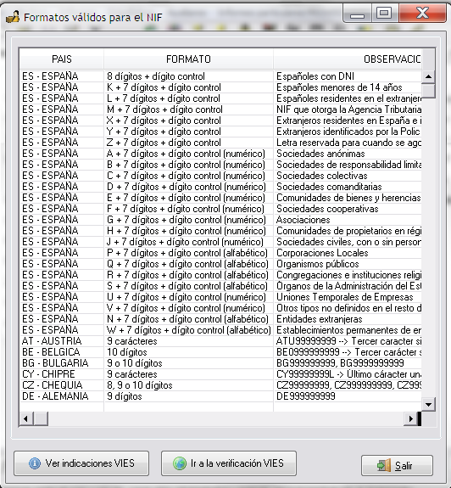
Task: Click the horizontal scrollbar left arrow
Action: 26,419
